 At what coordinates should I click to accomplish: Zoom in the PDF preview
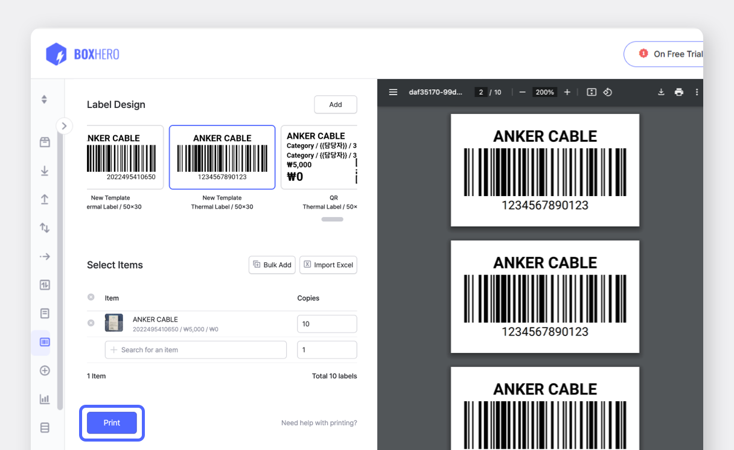click(567, 92)
